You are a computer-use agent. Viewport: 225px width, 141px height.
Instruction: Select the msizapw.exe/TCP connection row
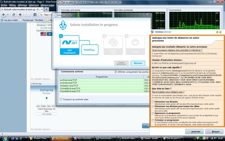104,86
